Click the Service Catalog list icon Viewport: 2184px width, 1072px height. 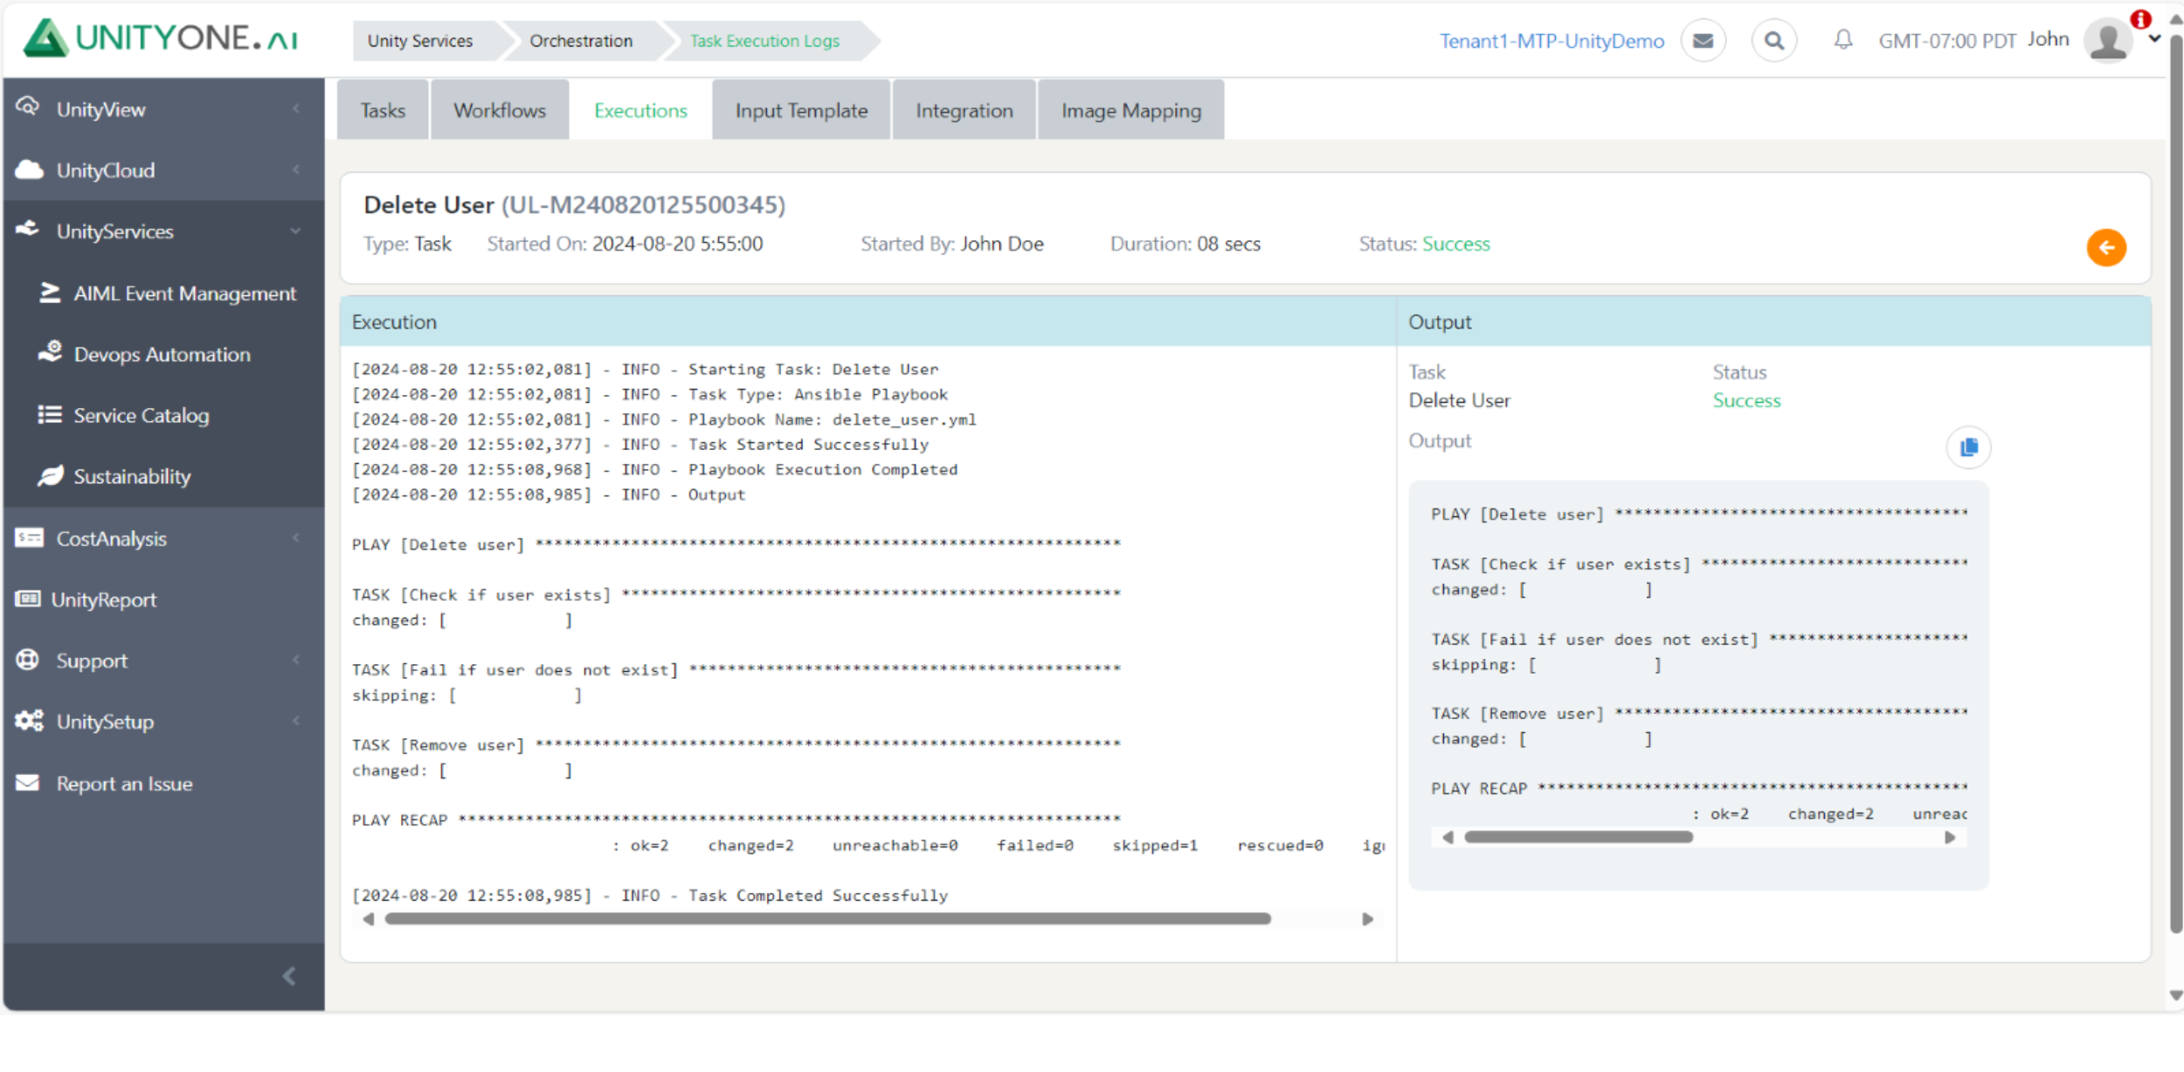click(x=50, y=414)
